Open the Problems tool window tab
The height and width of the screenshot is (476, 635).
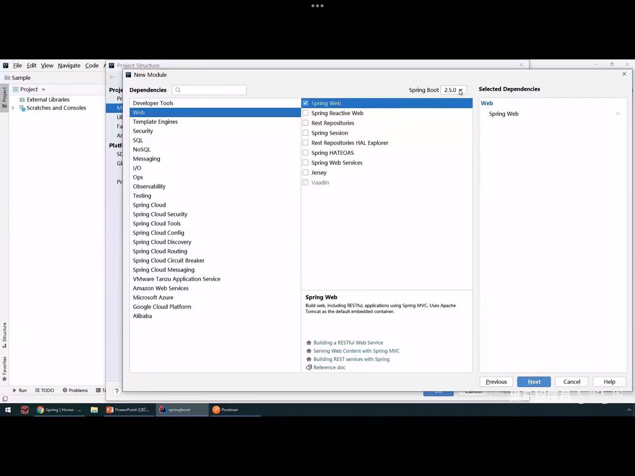75,390
